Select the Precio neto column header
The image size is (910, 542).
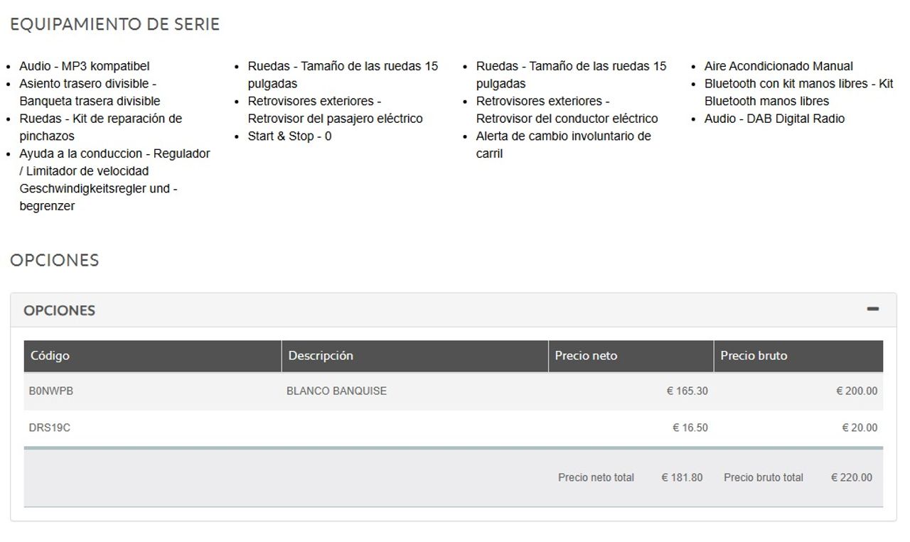(631, 356)
